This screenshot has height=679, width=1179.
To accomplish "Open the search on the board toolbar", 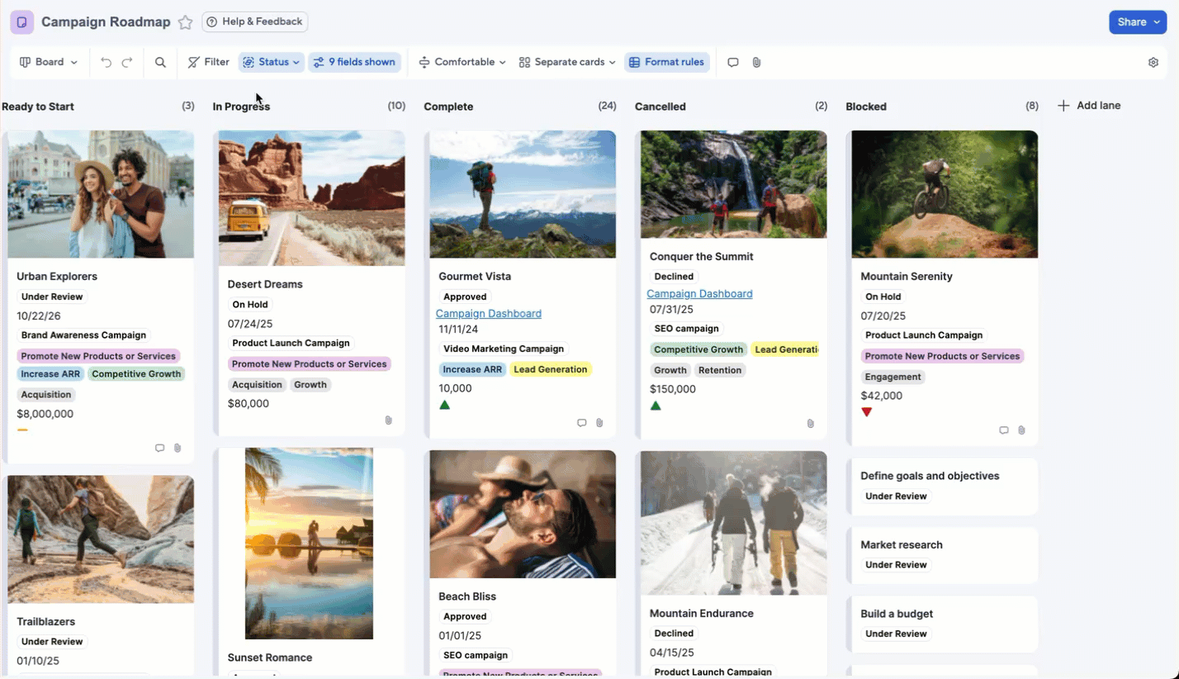I will (x=160, y=62).
